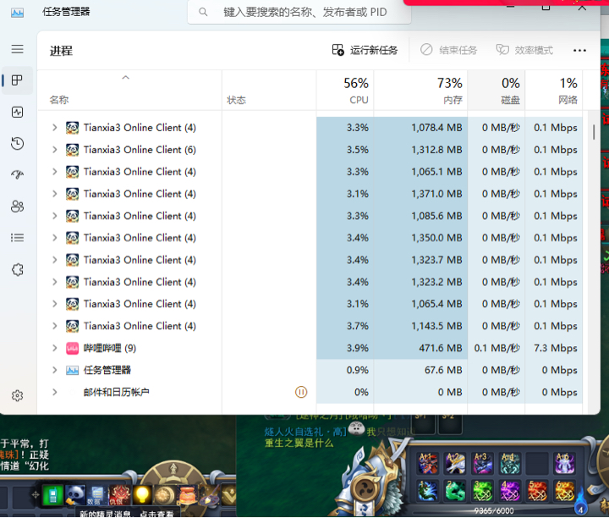Activate game skill slot A+1
Screen dimensions: 609x518
(x=428, y=463)
